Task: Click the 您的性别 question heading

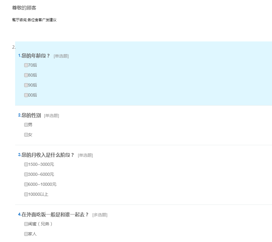Action: point(31,115)
